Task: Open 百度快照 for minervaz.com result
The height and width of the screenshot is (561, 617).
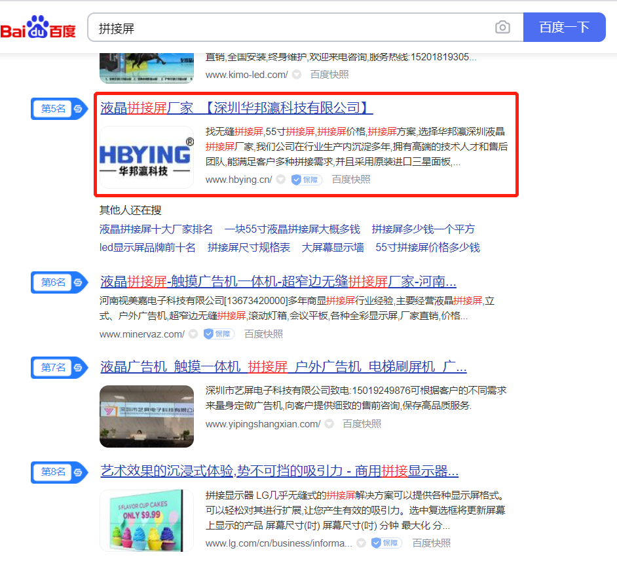Action: point(263,334)
